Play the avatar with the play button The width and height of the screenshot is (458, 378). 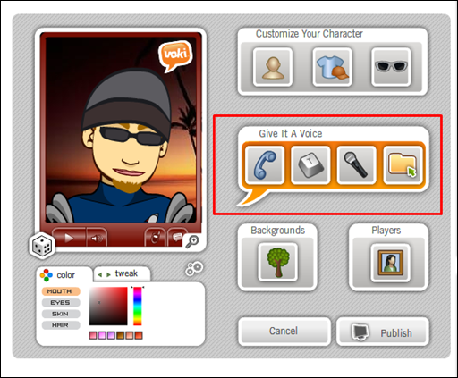[x=69, y=238]
